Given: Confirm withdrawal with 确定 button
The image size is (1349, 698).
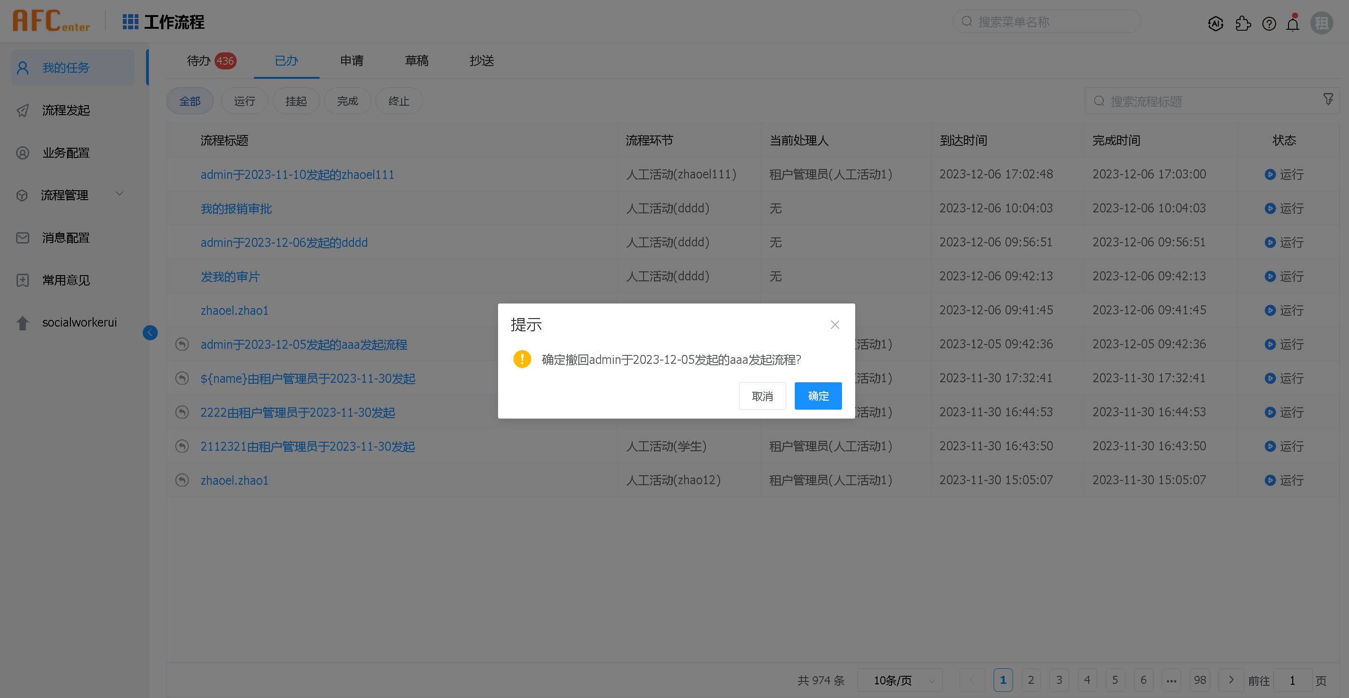Looking at the screenshot, I should point(817,396).
